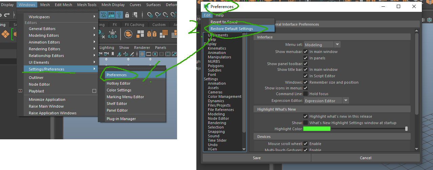Open the Menu set Modeling dropdown

[x=322, y=45]
